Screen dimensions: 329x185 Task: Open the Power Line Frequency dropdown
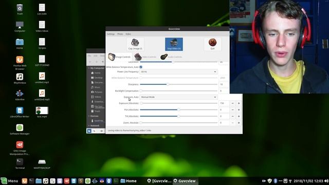(x=178, y=72)
